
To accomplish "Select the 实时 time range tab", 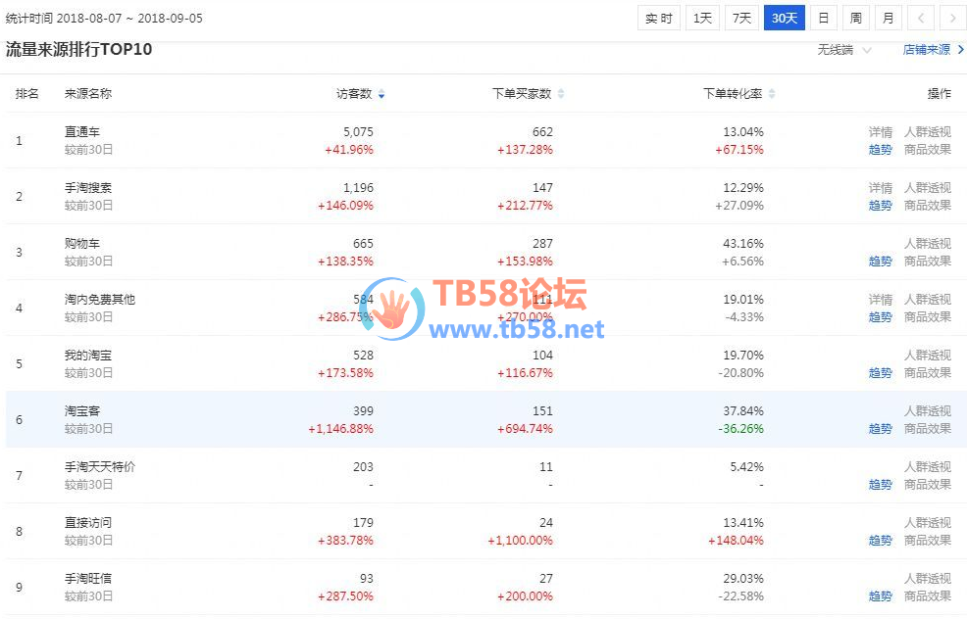I will pos(659,18).
